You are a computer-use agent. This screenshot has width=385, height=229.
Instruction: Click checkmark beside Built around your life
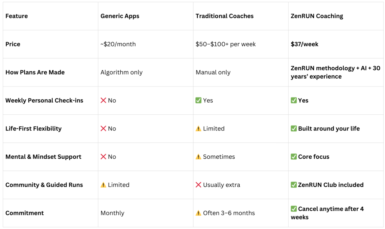coord(294,128)
